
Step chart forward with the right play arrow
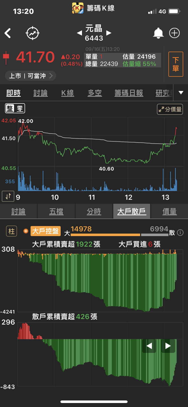[168, 346]
